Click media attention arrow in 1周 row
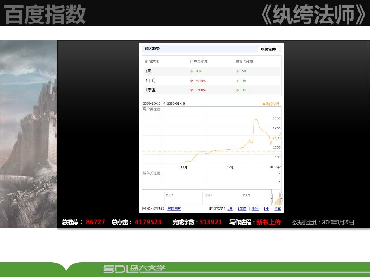This screenshot has height=277, width=370. (237, 71)
